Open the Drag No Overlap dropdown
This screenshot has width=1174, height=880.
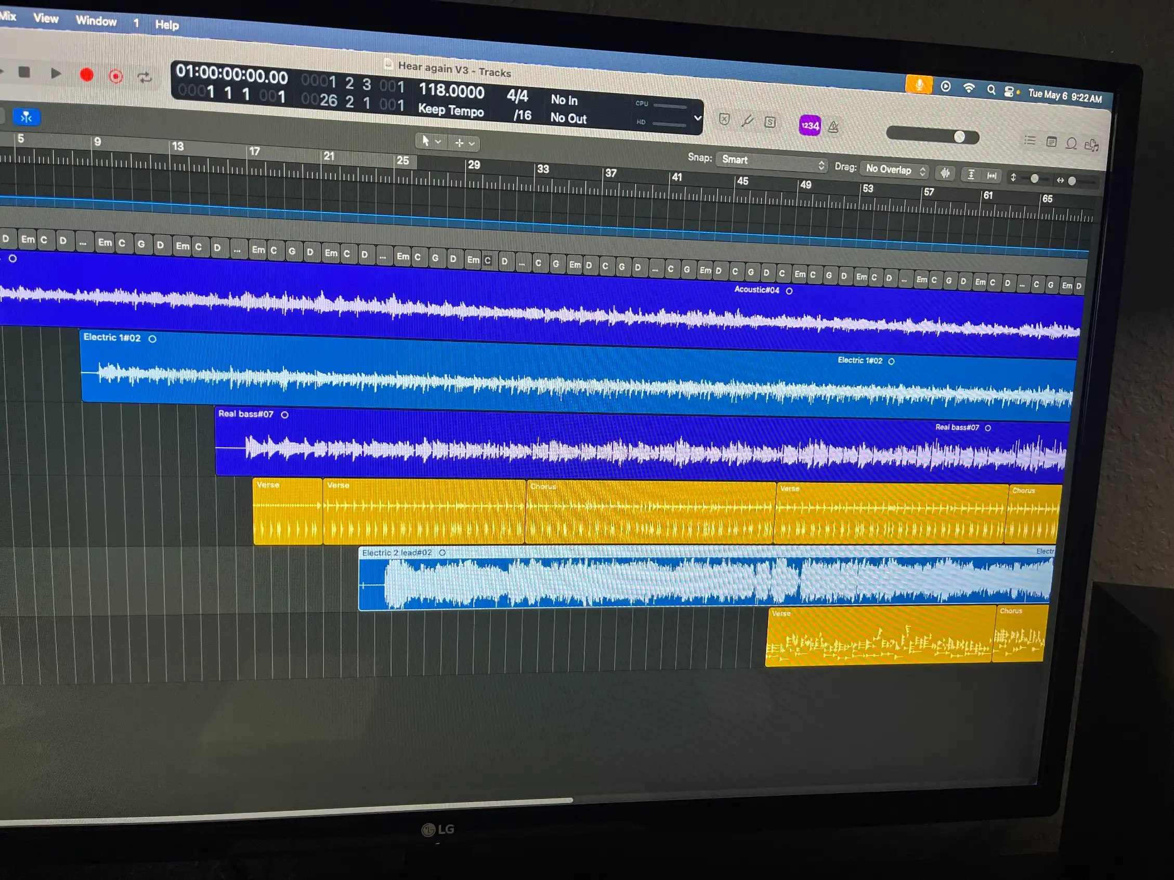coord(896,170)
